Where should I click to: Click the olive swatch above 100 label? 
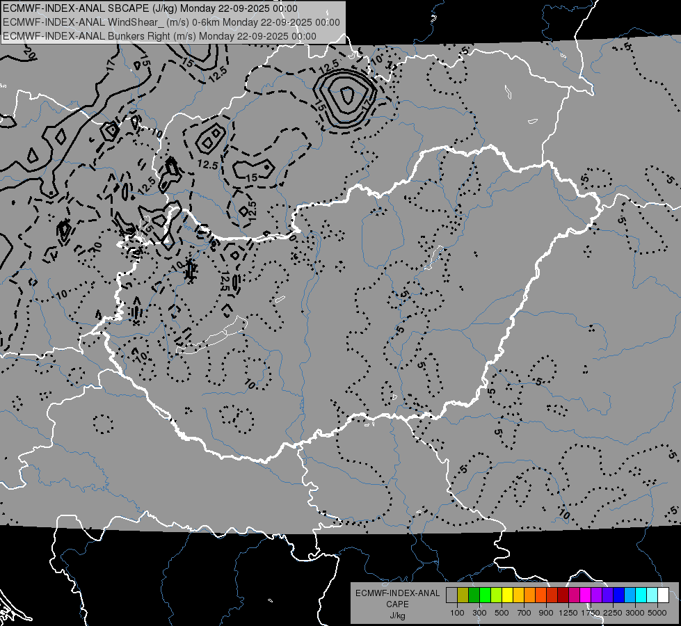(x=463, y=595)
